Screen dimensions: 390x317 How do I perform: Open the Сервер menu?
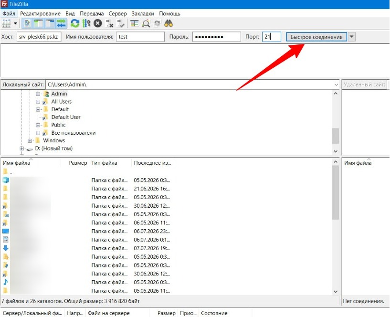[117, 14]
